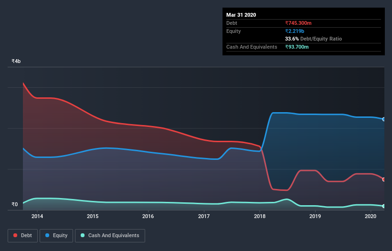Select the red Debt end-point marker

pyautogui.click(x=384, y=179)
